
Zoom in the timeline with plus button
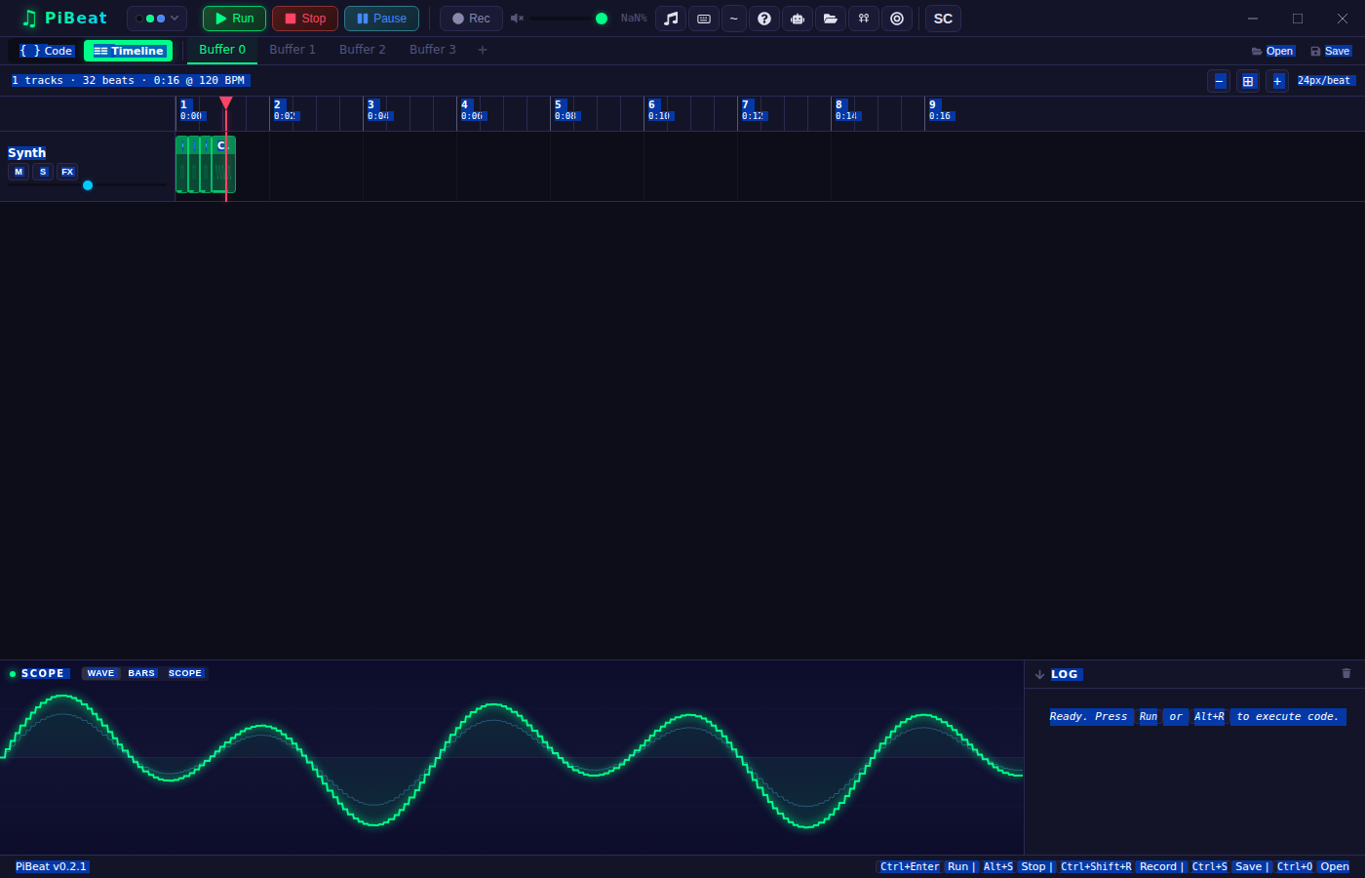click(x=1277, y=81)
